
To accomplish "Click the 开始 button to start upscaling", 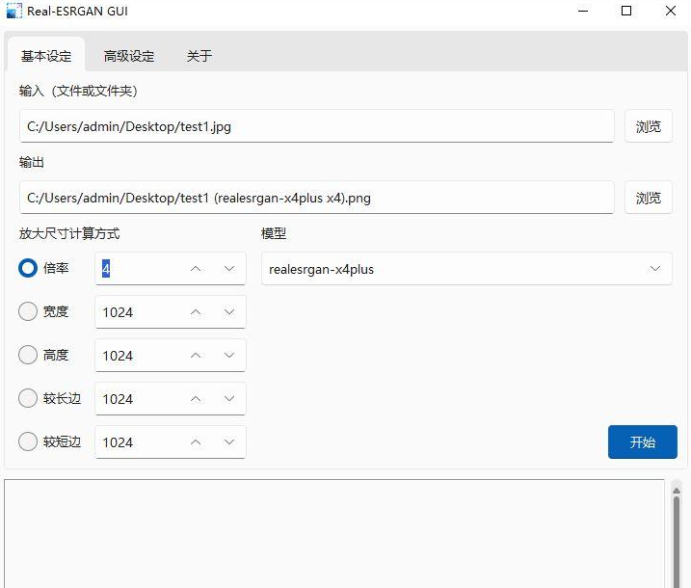I will point(643,441).
